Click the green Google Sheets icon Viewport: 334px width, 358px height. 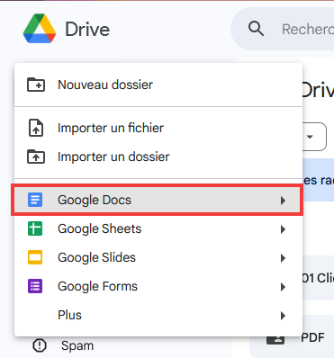[x=35, y=228]
